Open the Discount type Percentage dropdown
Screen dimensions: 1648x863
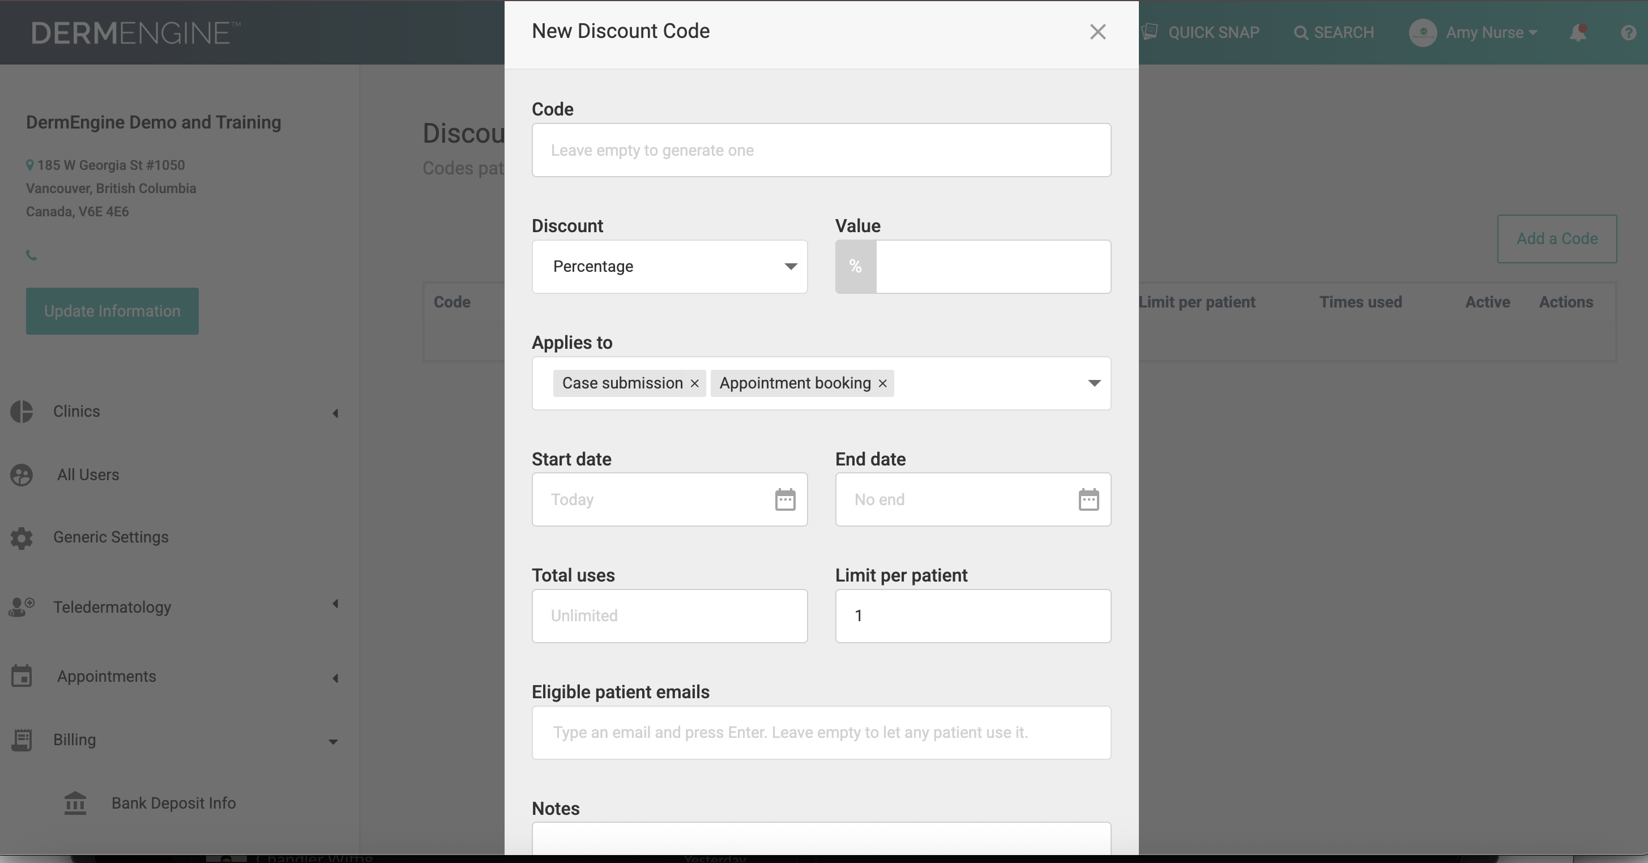point(669,267)
